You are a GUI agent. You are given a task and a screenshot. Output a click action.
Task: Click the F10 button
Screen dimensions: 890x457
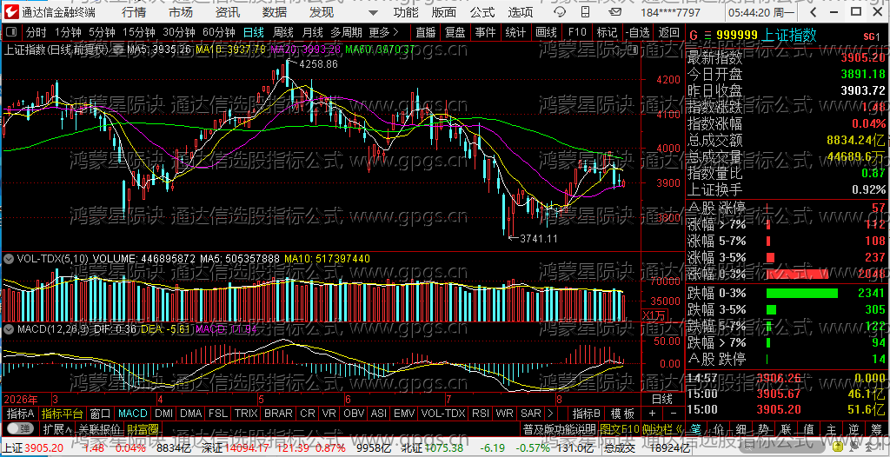[577, 32]
